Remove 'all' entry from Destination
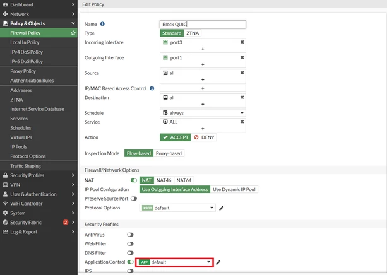The image size is (387, 275). point(242,97)
